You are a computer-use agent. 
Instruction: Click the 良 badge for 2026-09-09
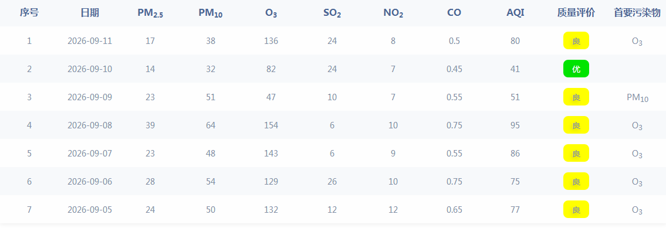[x=576, y=97]
